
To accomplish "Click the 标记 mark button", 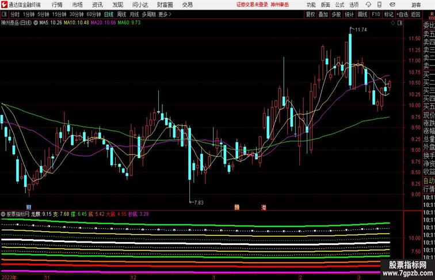I will (388, 14).
